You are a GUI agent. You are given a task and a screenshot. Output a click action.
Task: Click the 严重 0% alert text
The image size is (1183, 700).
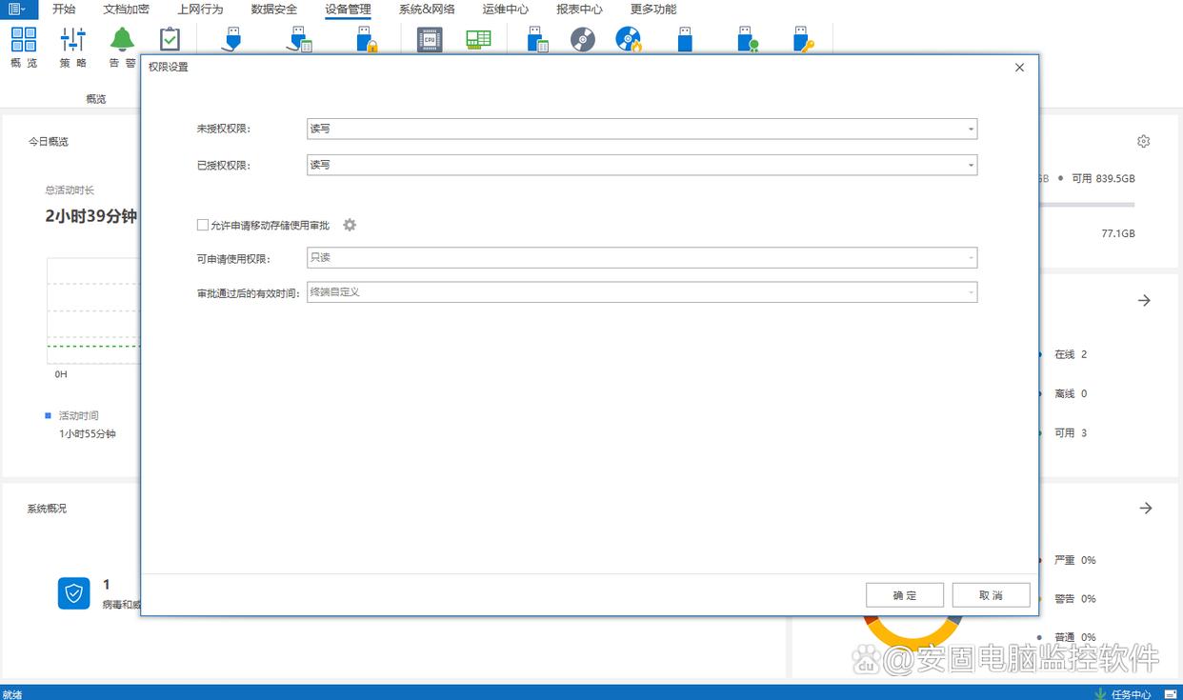1075,560
